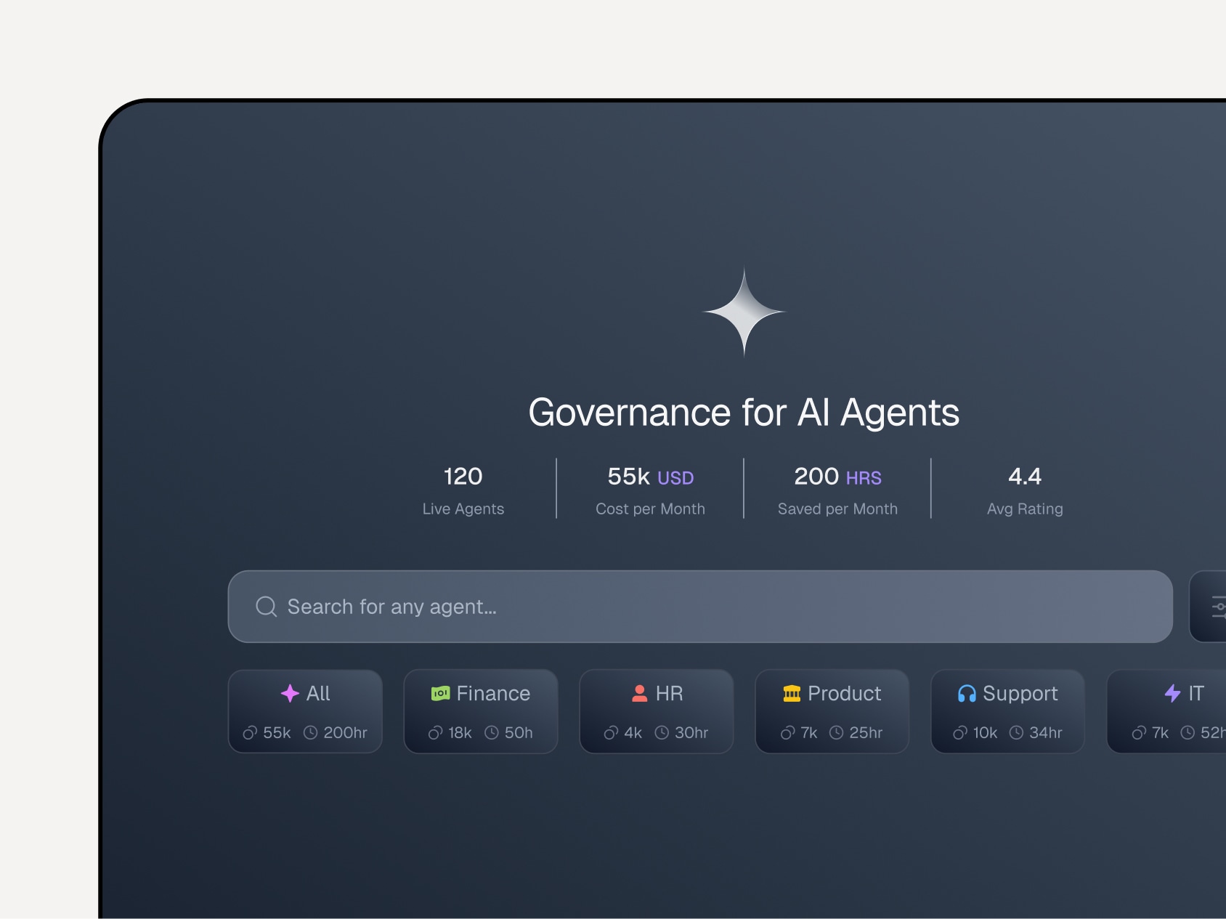This screenshot has height=919, width=1226.
Task: Click the '18k' value on Finance card
Action: (460, 732)
